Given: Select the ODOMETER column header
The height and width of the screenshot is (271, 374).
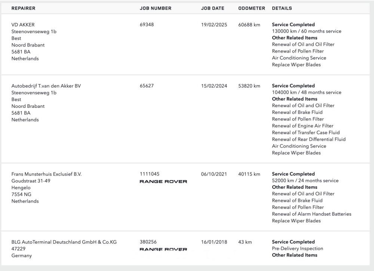Looking at the screenshot, I should coord(251,8).
